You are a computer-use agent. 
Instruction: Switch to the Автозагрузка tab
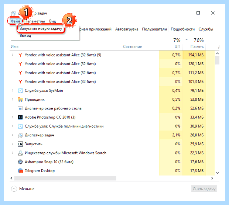click(x=127, y=29)
